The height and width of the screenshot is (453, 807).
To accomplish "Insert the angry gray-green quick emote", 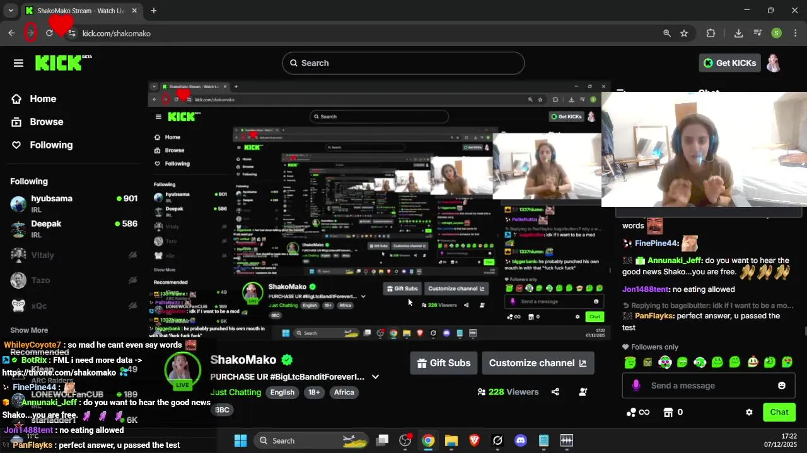I will click(647, 362).
